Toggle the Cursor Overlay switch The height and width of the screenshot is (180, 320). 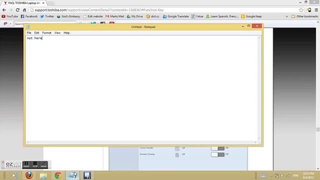(x=218, y=148)
